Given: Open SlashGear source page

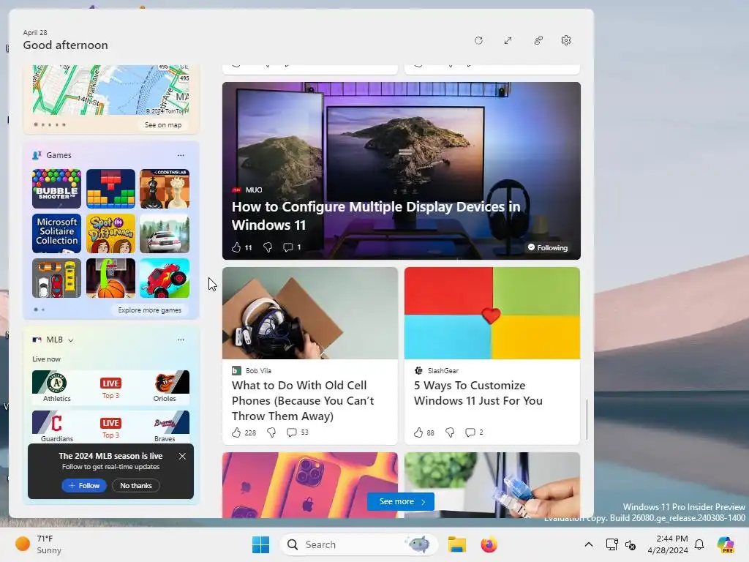Looking at the screenshot, I should point(436,371).
